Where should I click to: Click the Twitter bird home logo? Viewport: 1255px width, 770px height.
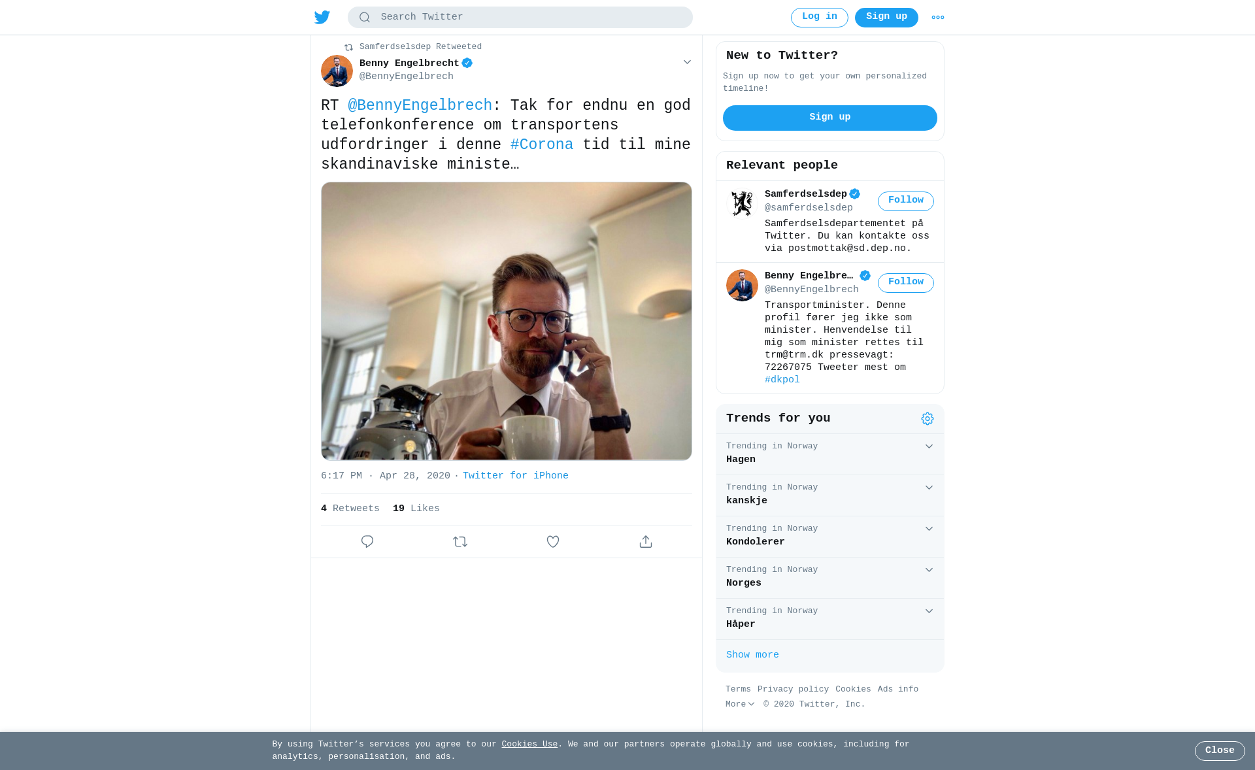click(322, 17)
